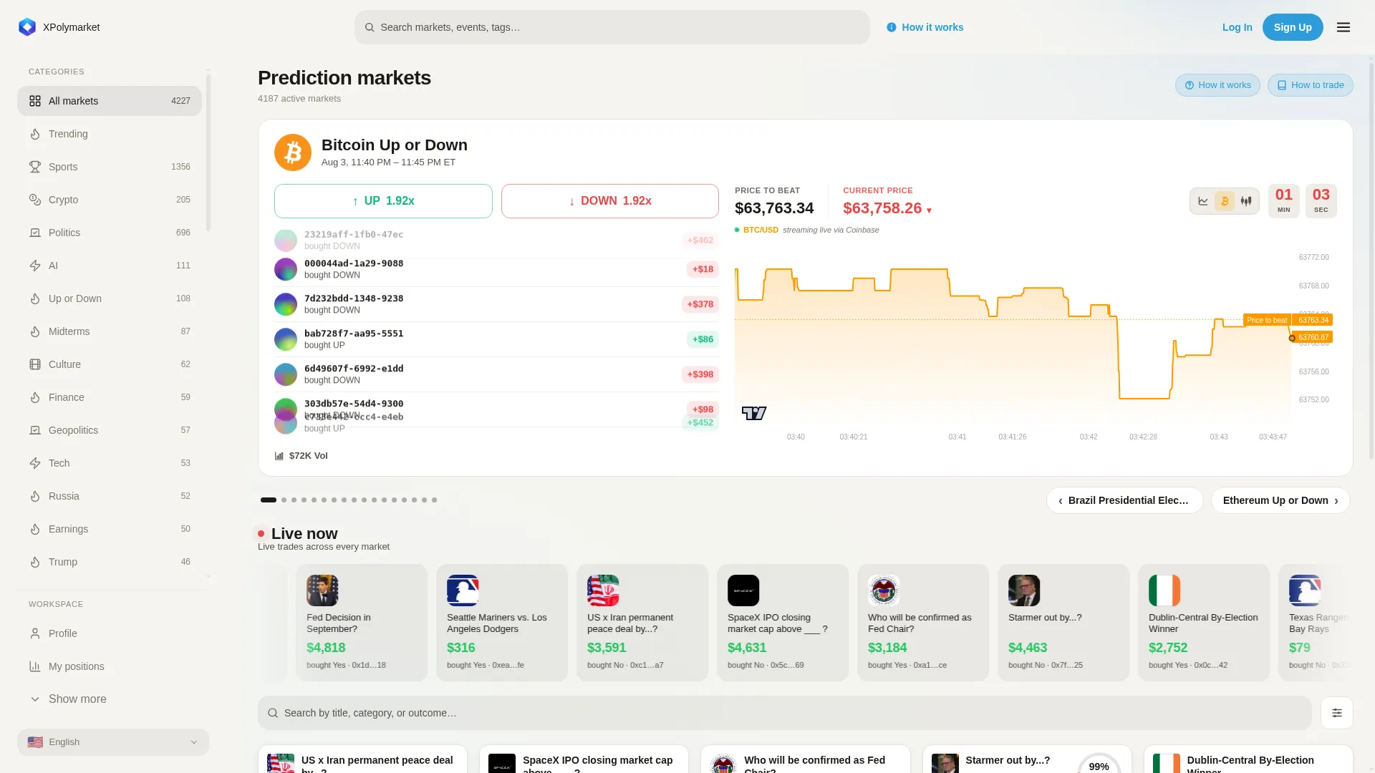Open All markets category
This screenshot has width=1375, height=773.
110,101
